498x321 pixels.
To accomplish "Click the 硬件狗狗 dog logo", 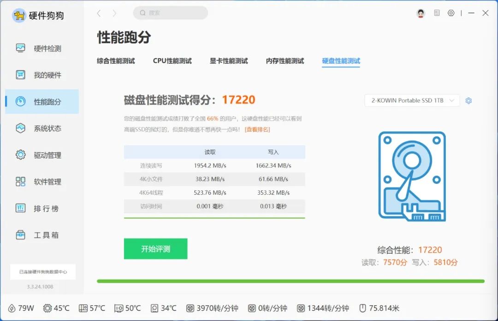I will coord(19,15).
